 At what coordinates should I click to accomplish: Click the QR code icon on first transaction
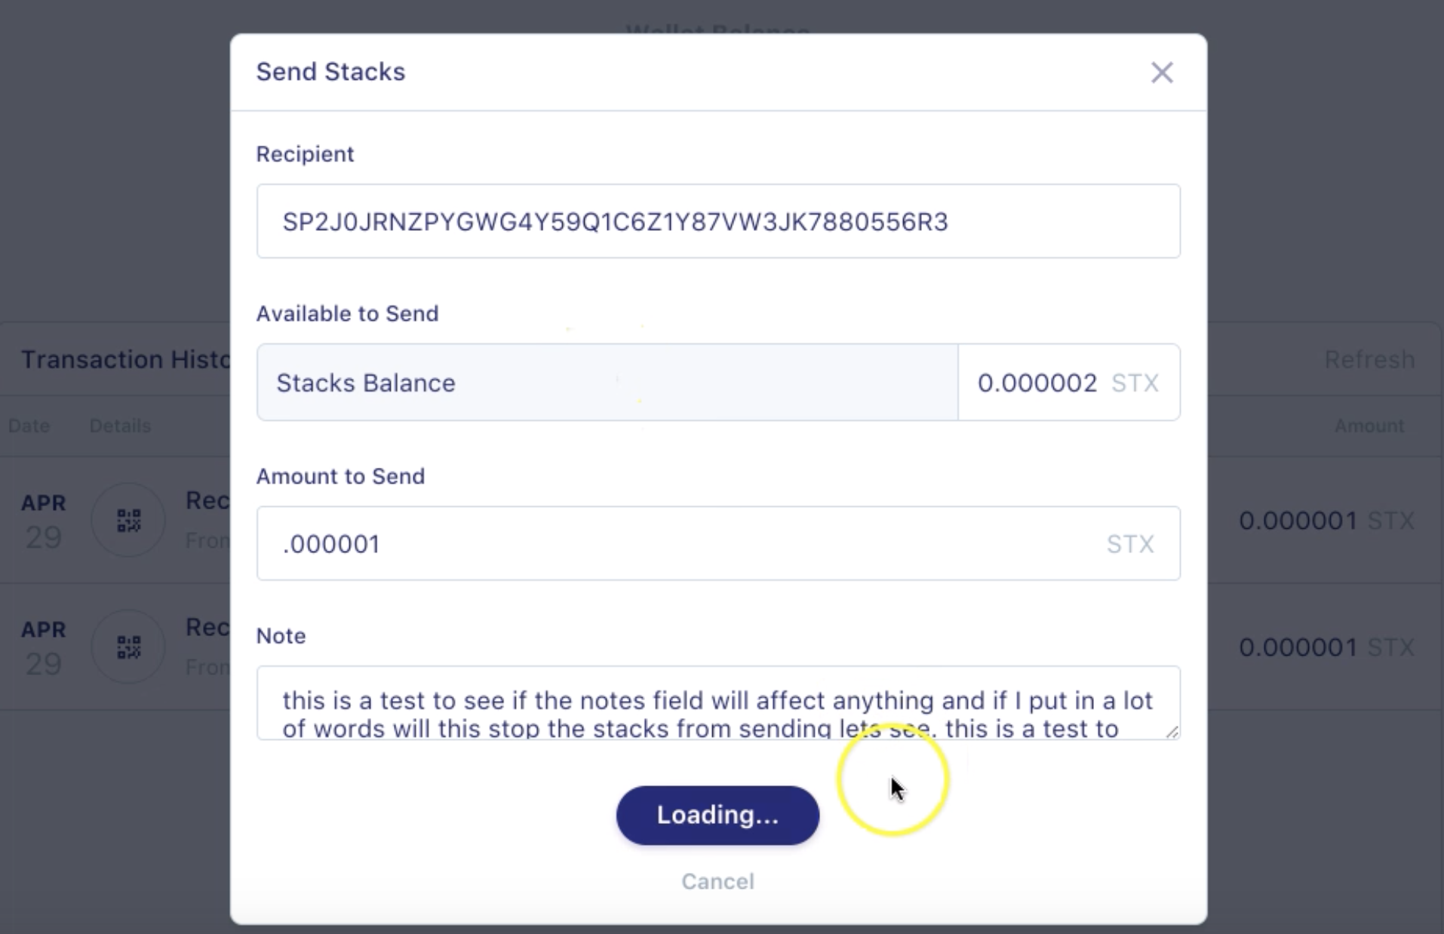click(128, 519)
